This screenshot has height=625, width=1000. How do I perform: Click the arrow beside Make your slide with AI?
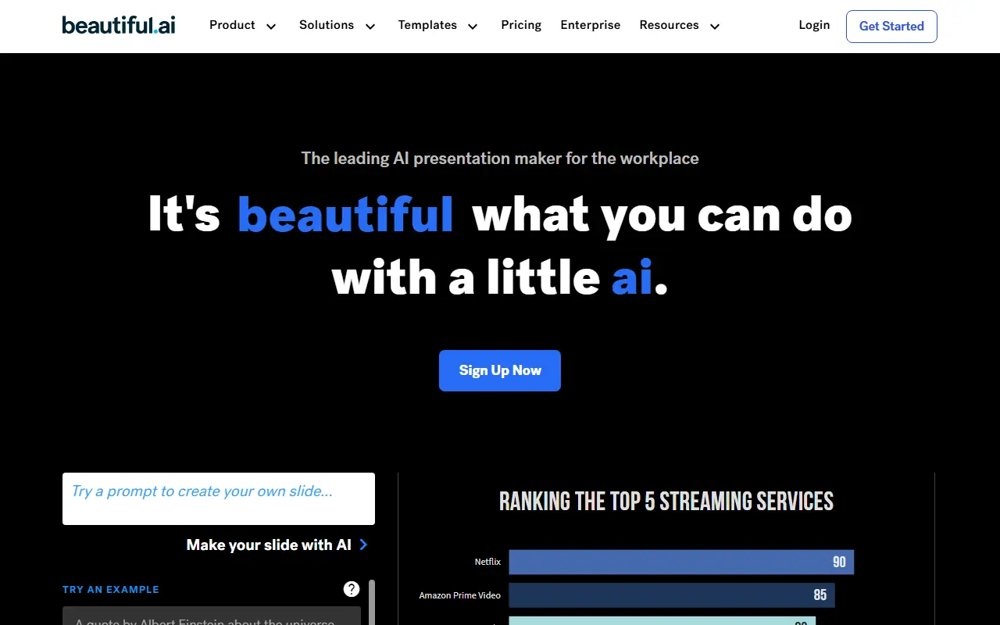(x=363, y=545)
